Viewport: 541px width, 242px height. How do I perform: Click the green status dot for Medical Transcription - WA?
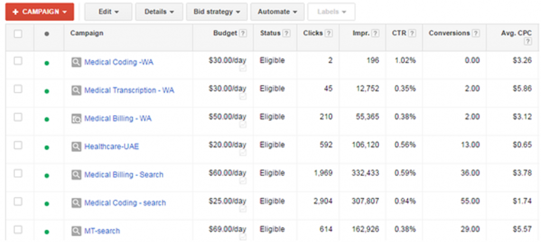coord(47,91)
